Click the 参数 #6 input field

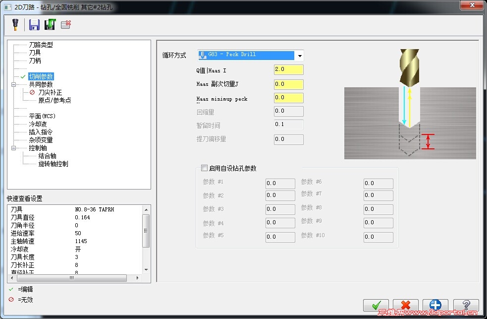(x=379, y=184)
